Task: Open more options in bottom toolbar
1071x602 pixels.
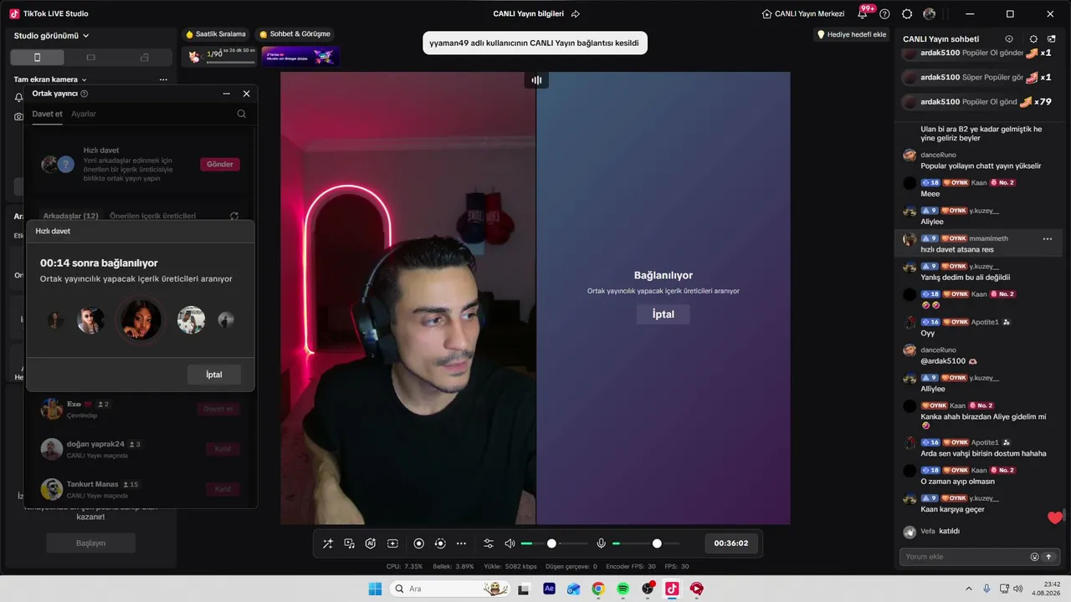Action: point(461,543)
